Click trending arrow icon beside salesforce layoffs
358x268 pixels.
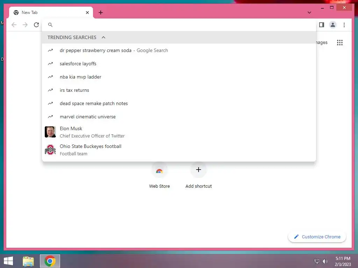tap(50, 64)
